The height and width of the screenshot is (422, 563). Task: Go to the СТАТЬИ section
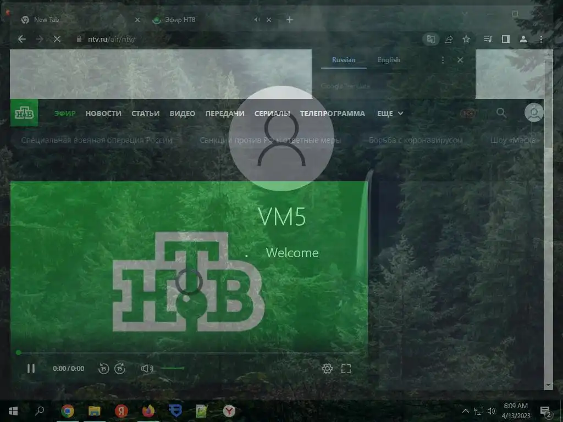[145, 113]
